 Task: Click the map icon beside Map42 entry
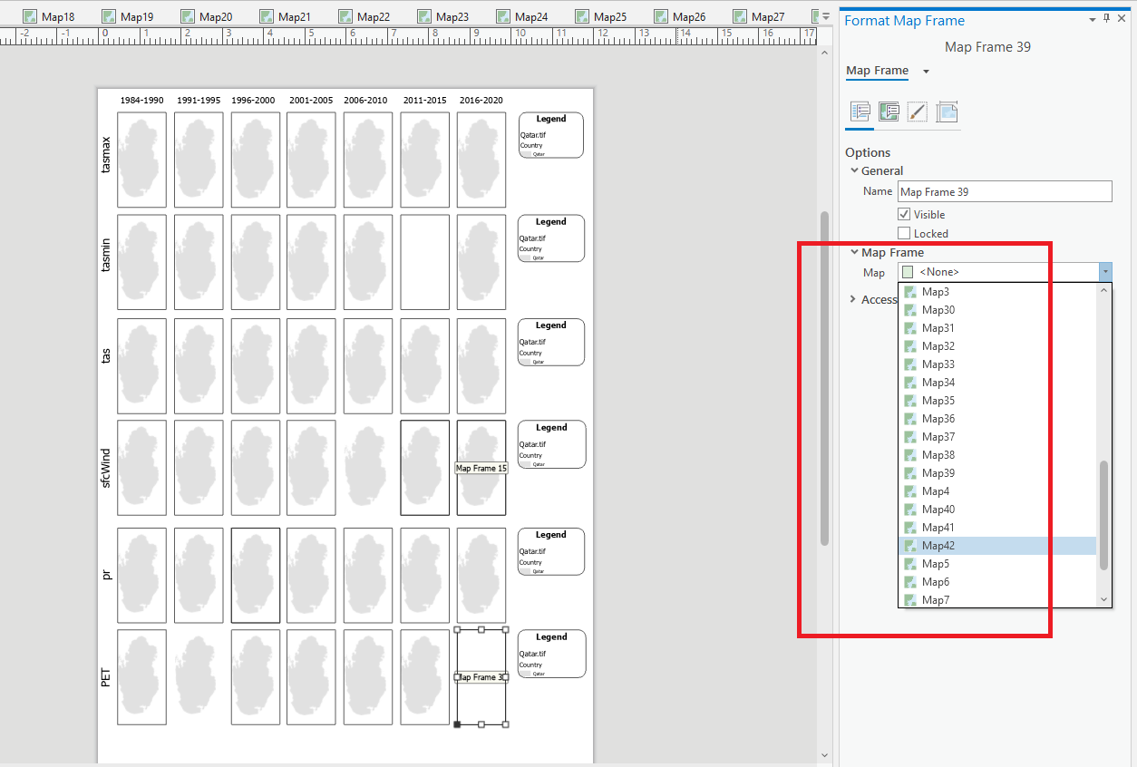909,545
